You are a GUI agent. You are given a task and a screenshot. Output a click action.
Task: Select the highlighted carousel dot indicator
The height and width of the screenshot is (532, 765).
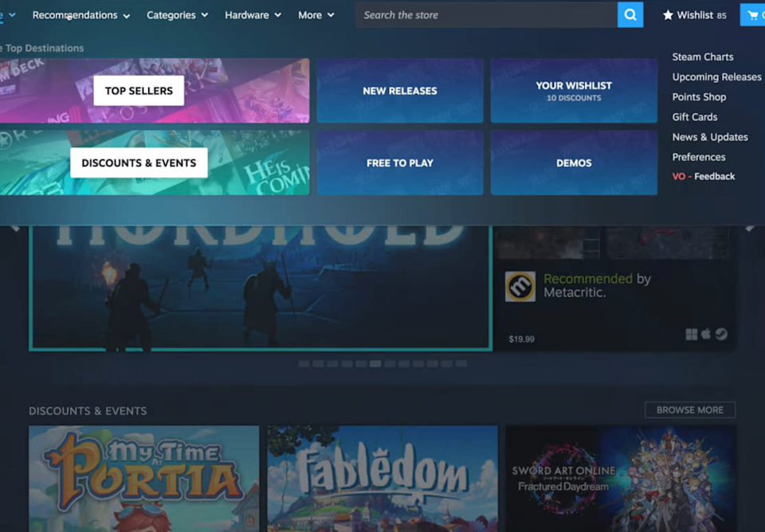tap(375, 363)
